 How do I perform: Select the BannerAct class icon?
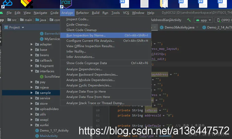[x=42, y=34]
